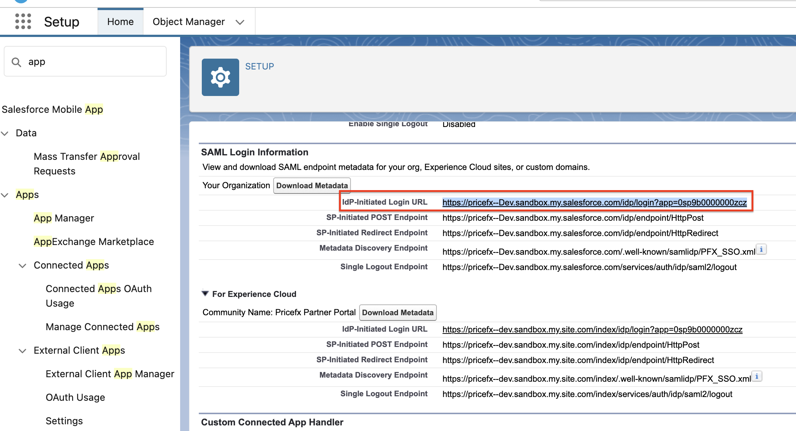Click the Setup gear icon
796x431 pixels.
(x=220, y=77)
